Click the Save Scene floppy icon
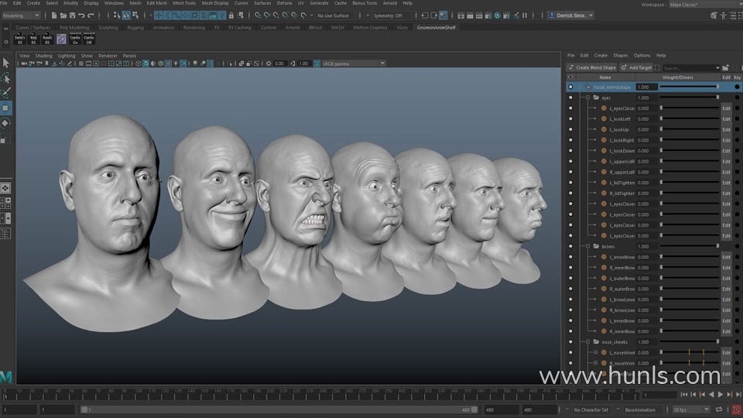 click(x=71, y=15)
